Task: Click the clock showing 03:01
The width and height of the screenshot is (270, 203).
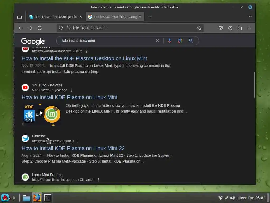Action: 260,198
